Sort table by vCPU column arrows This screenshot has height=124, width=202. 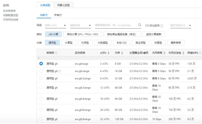click(x=108, y=53)
